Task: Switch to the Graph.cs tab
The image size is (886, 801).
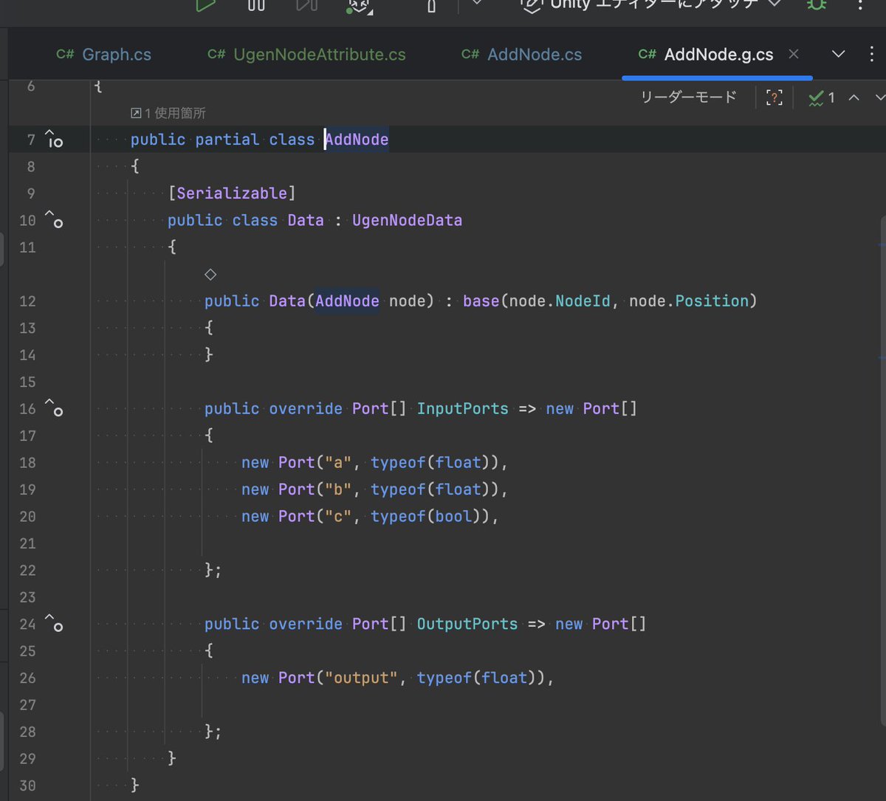Action: click(104, 55)
